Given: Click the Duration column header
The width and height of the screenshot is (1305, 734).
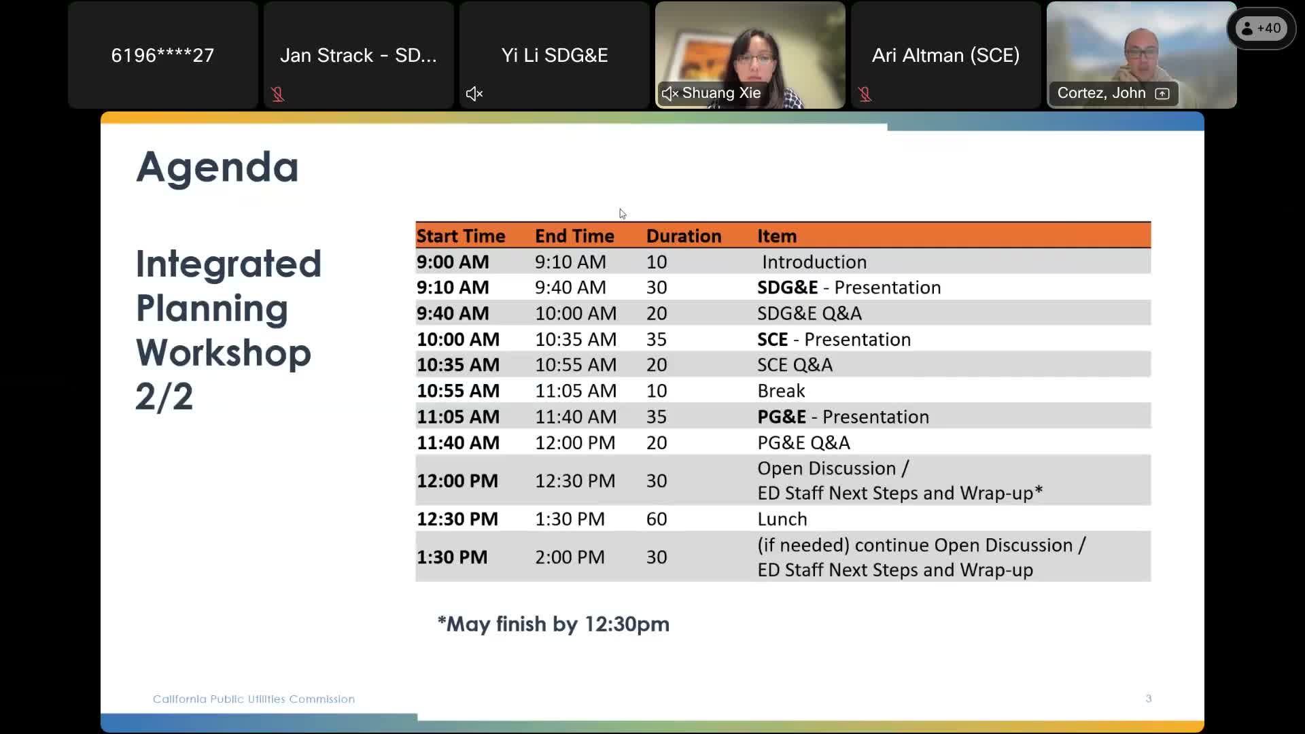Looking at the screenshot, I should click(x=683, y=236).
